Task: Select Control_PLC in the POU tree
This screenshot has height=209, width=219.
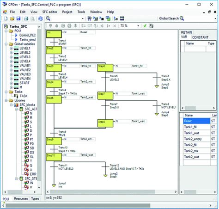Action: [x=28, y=35]
